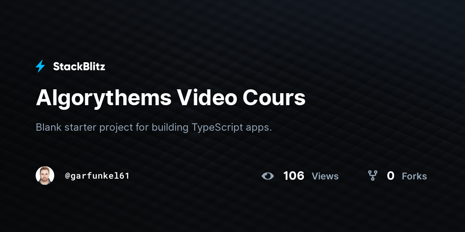465x232 pixels.
Task: Select the word Cours in the title
Action: click(x=274, y=98)
